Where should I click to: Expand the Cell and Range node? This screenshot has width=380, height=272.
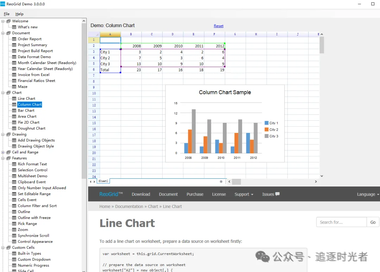tap(3, 152)
